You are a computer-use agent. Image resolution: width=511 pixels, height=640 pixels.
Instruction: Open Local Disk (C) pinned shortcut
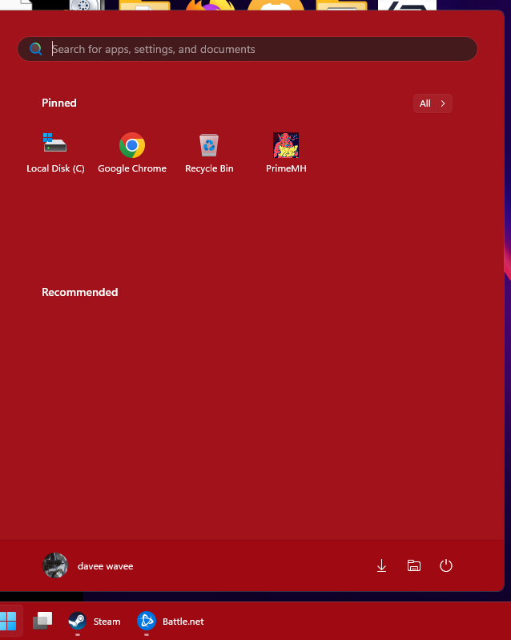click(x=55, y=153)
